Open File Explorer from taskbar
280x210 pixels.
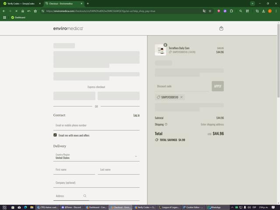[x=32, y=207]
